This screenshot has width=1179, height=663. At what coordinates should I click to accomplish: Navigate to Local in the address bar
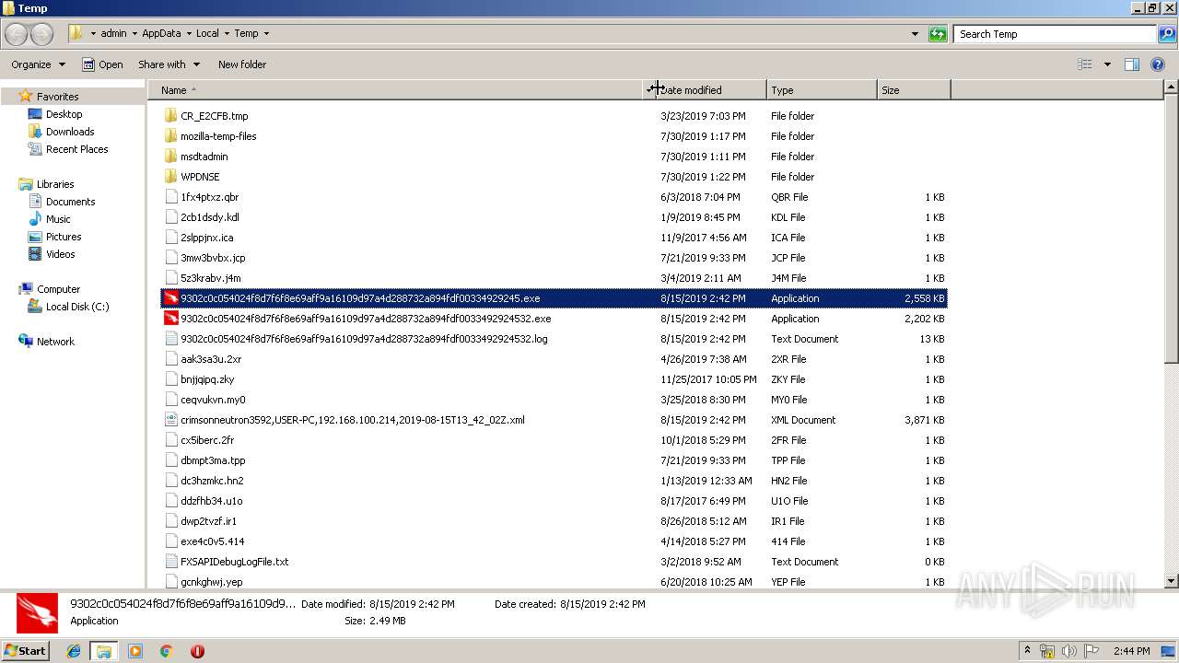207,34
